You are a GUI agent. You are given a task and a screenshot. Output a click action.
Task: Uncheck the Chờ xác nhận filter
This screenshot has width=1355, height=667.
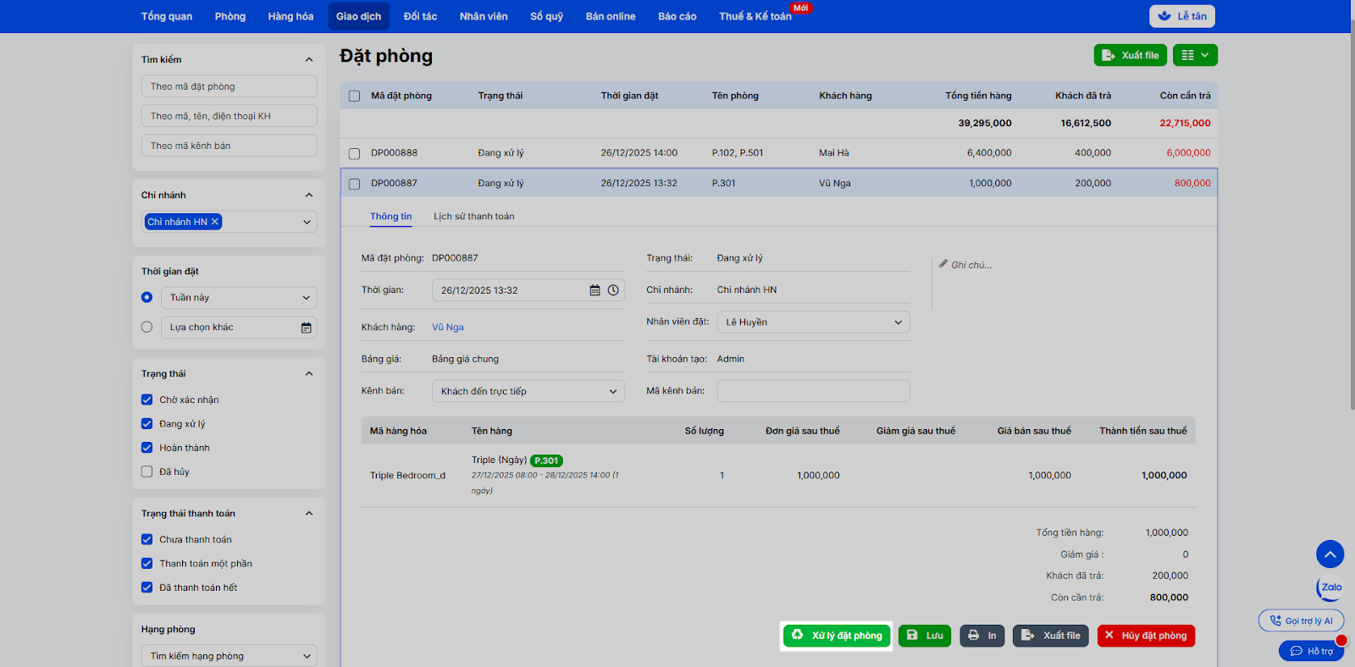point(147,400)
